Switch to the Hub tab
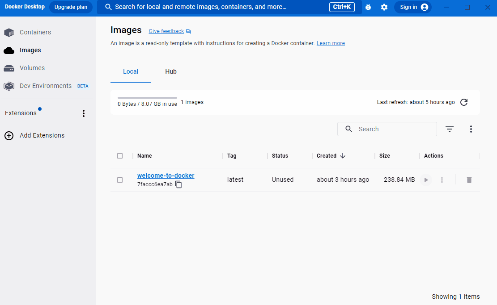The image size is (497, 305). pyautogui.click(x=170, y=71)
